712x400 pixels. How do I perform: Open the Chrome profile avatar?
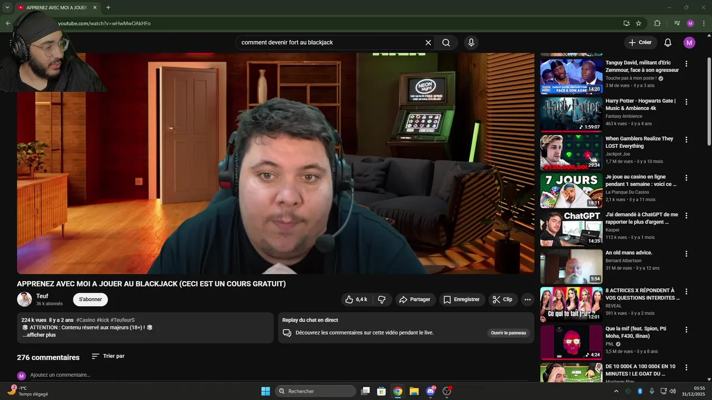click(x=690, y=23)
